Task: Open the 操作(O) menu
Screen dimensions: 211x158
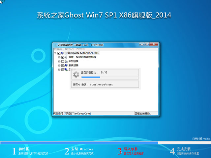Action: pos(69,49)
